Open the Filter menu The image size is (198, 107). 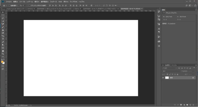(53, 2)
